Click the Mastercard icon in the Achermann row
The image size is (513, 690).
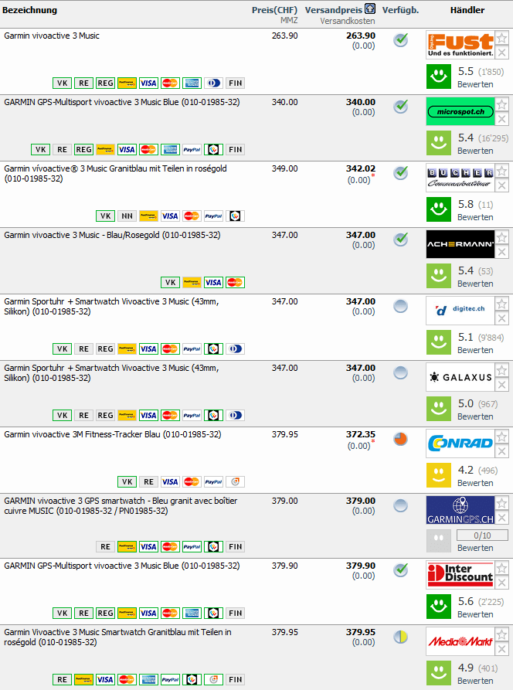click(x=236, y=283)
